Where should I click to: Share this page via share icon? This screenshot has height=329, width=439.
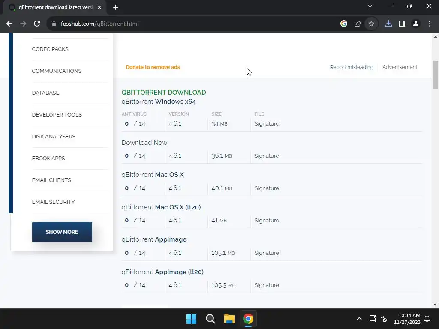coord(357,24)
